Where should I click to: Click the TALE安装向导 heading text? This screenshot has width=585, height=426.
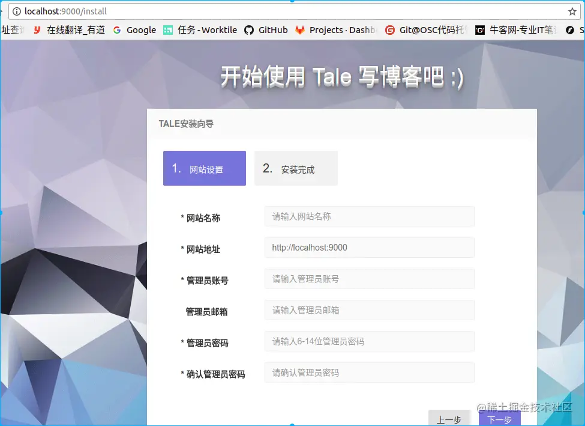(186, 124)
